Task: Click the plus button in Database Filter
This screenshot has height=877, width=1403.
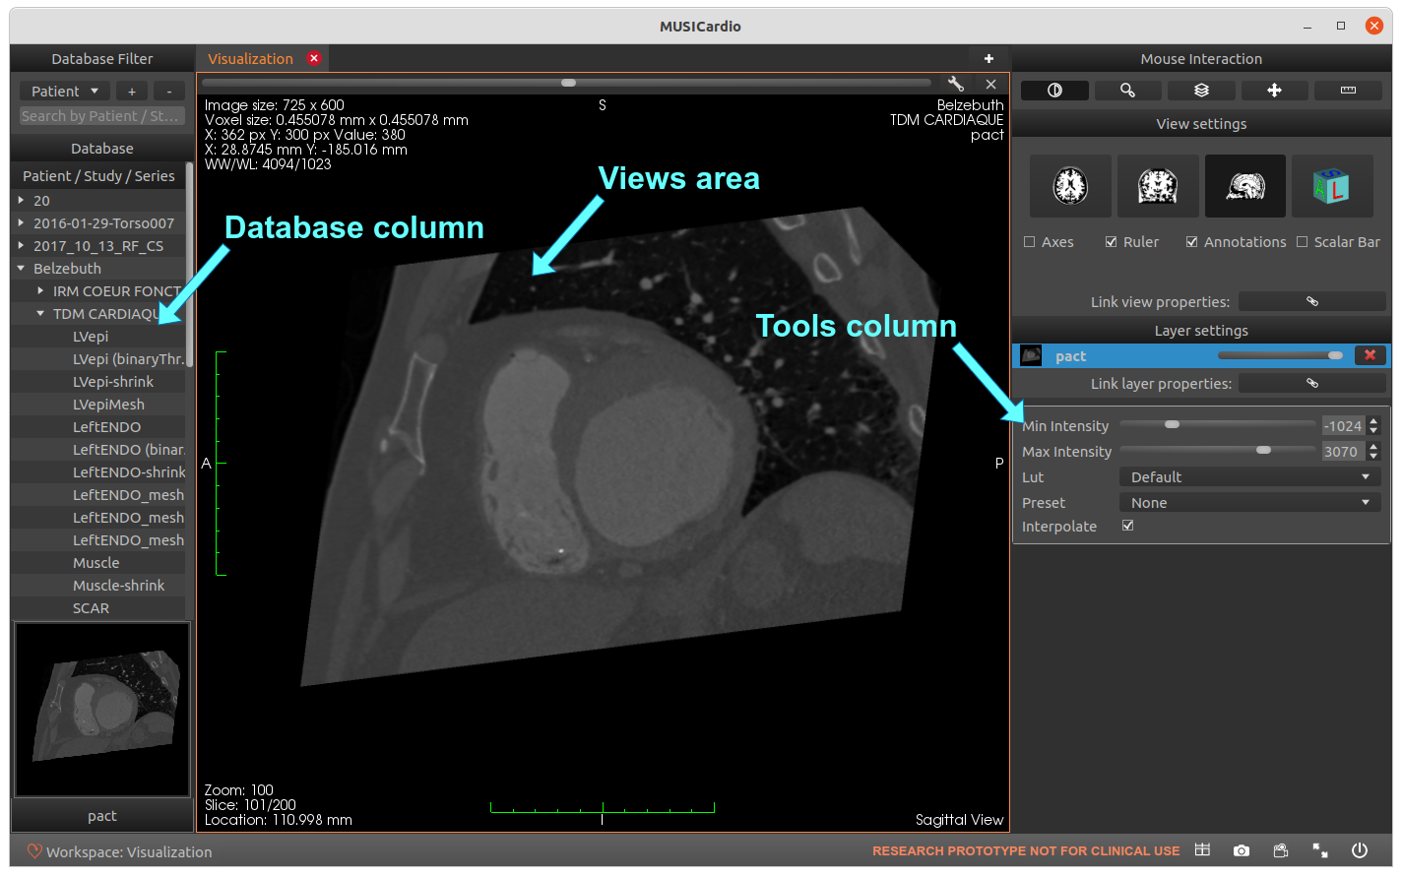Action: coord(132,91)
